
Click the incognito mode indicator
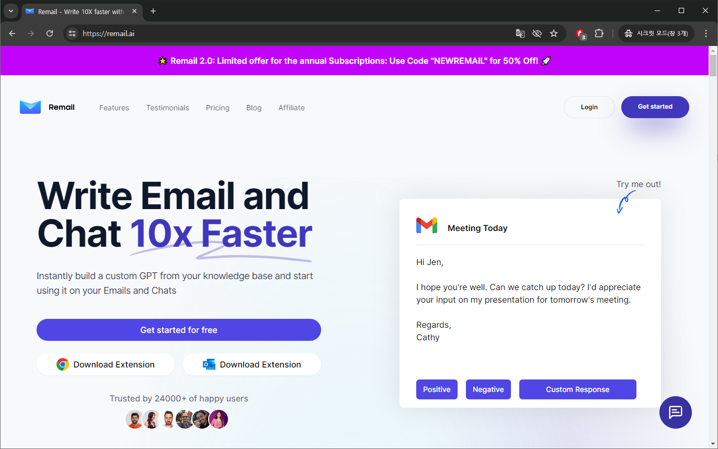tap(657, 33)
